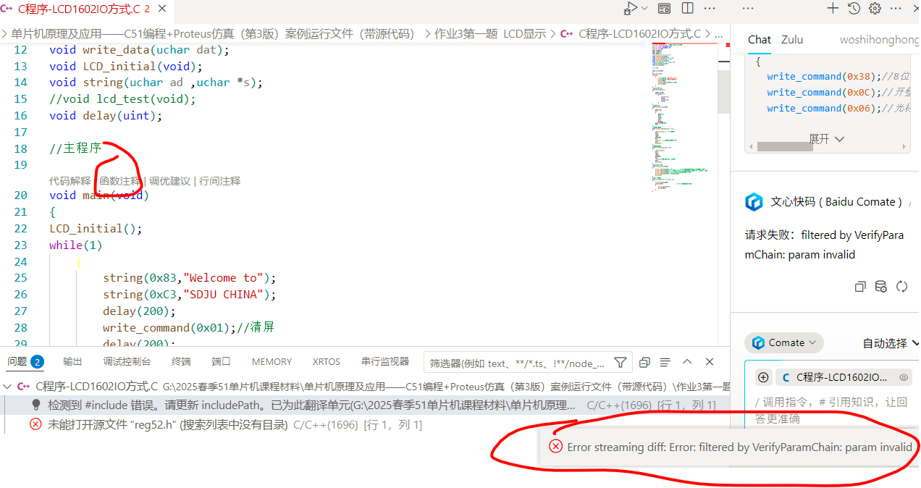This screenshot has height=488, width=921.
Task: Open the chat history clock icon
Action: click(854, 9)
